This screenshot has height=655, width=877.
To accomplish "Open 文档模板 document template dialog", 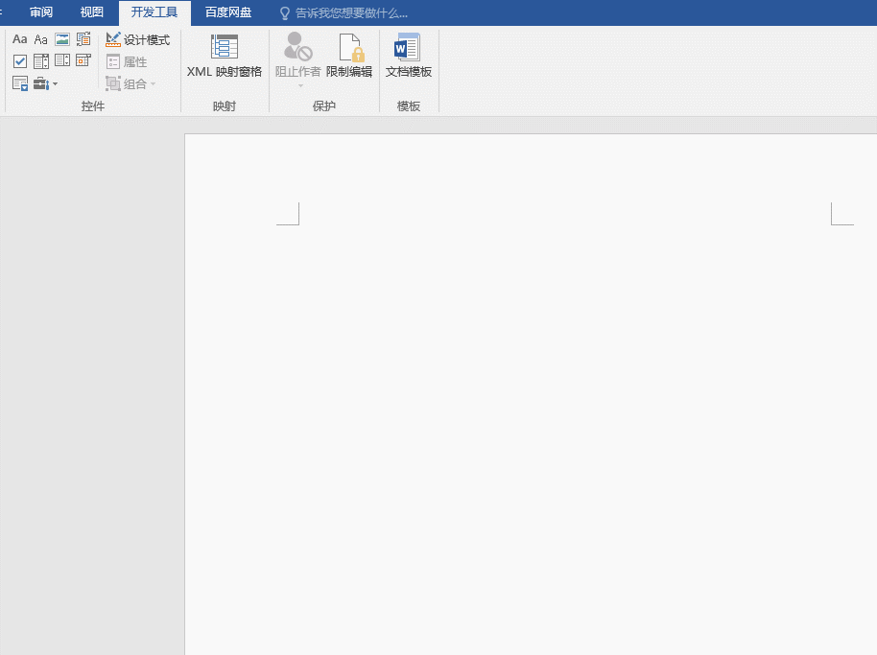I will (x=409, y=56).
